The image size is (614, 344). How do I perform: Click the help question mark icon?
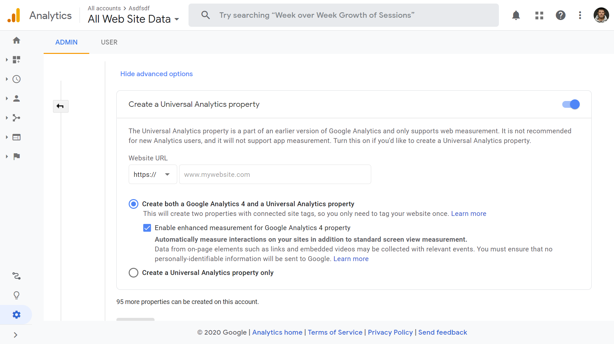click(x=560, y=15)
